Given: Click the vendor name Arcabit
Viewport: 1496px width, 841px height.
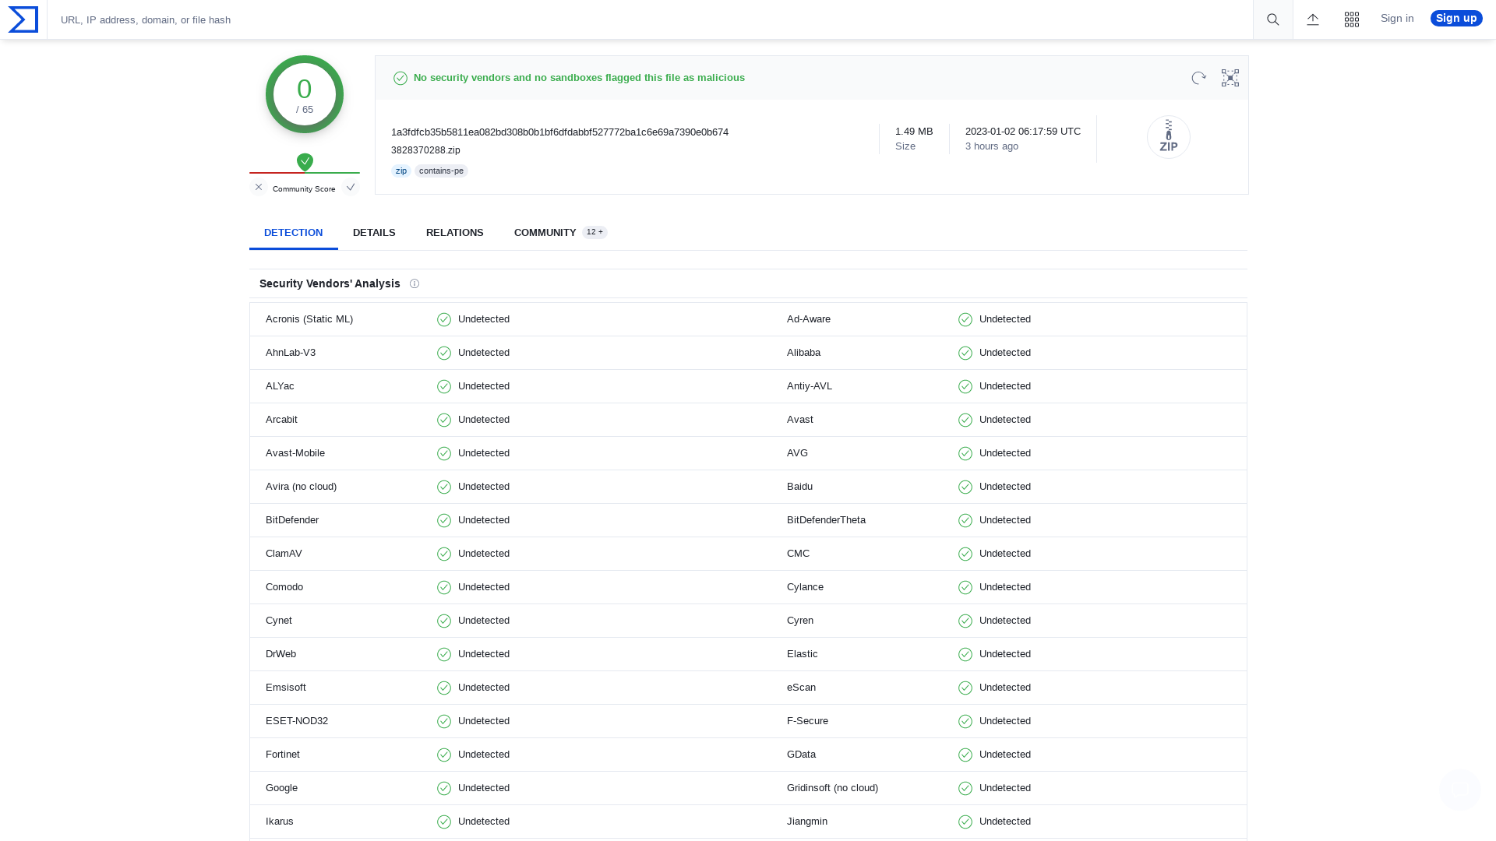Looking at the screenshot, I should tap(281, 420).
